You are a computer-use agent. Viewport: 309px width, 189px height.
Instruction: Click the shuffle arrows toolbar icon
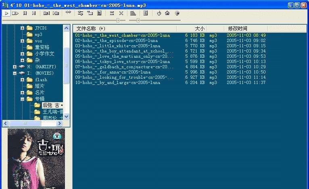[x=68, y=13]
